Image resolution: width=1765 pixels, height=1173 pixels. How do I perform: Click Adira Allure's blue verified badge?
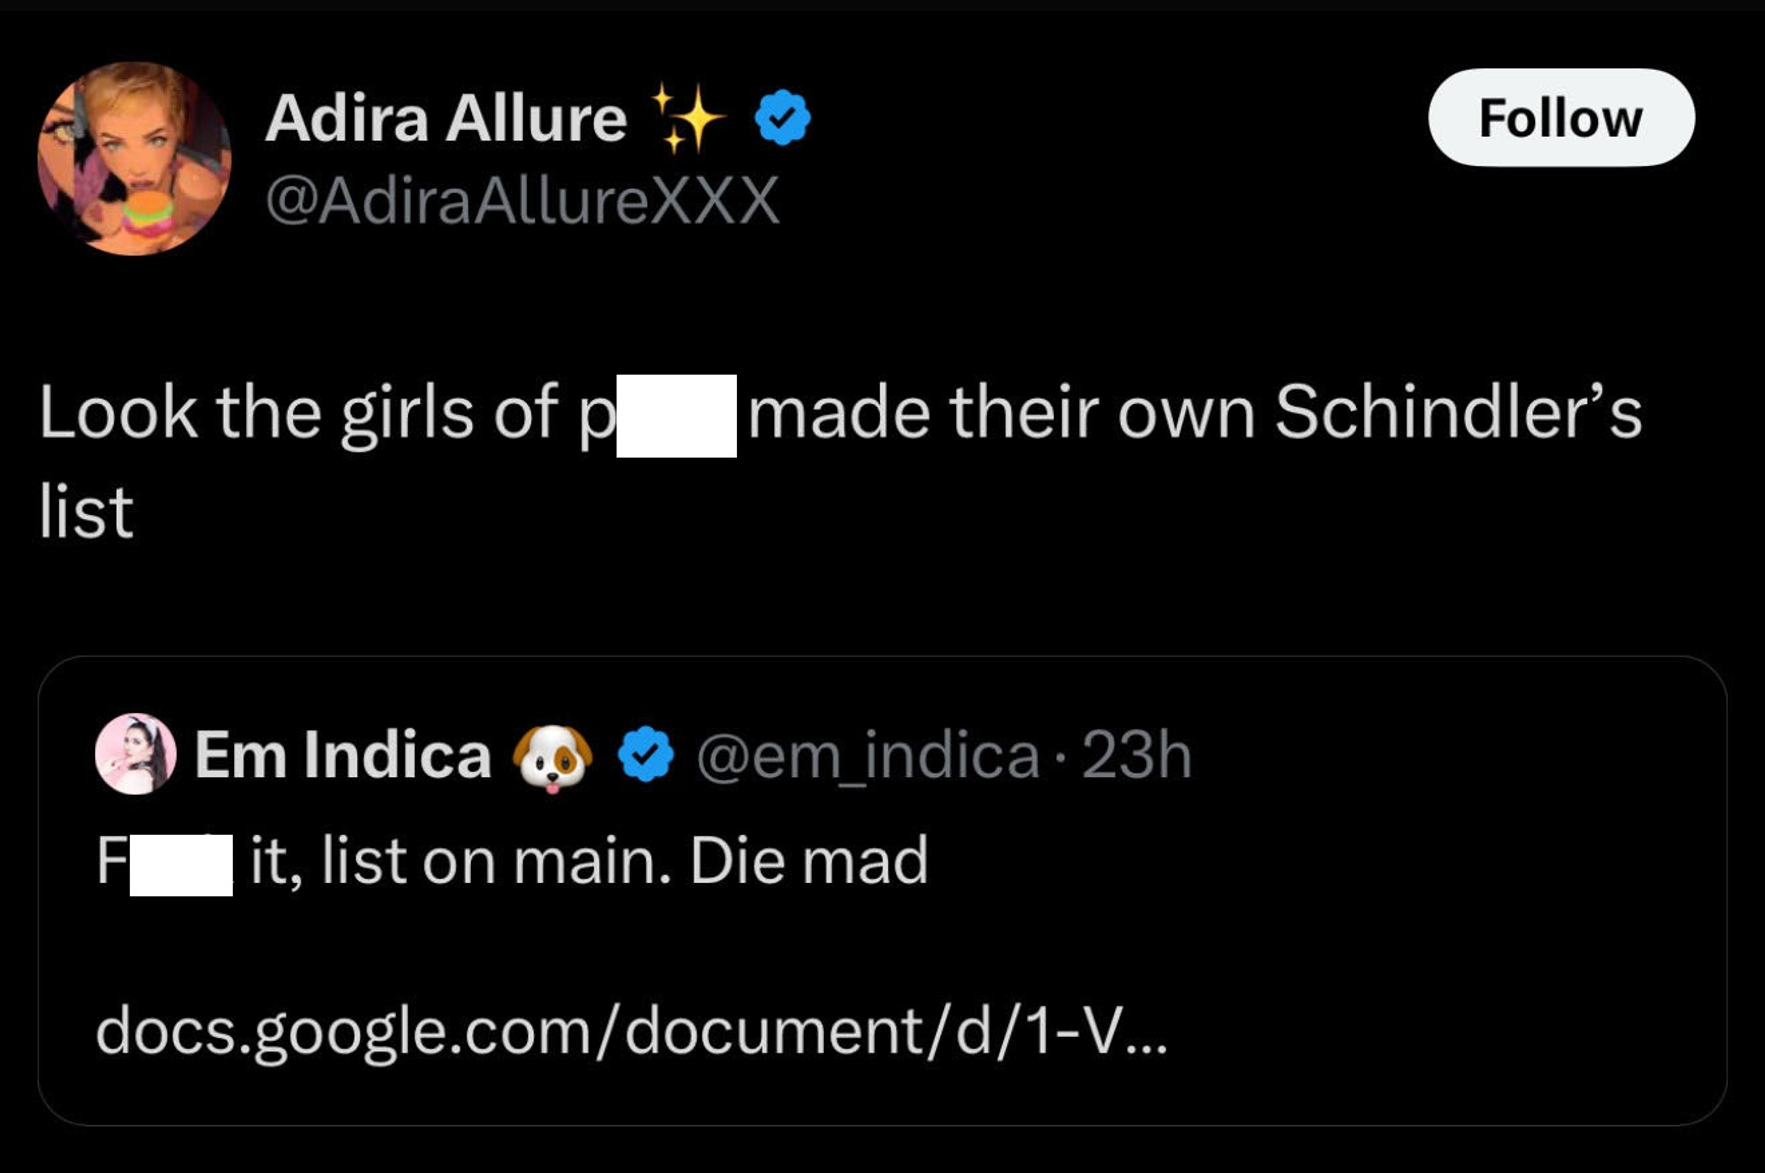point(782,118)
